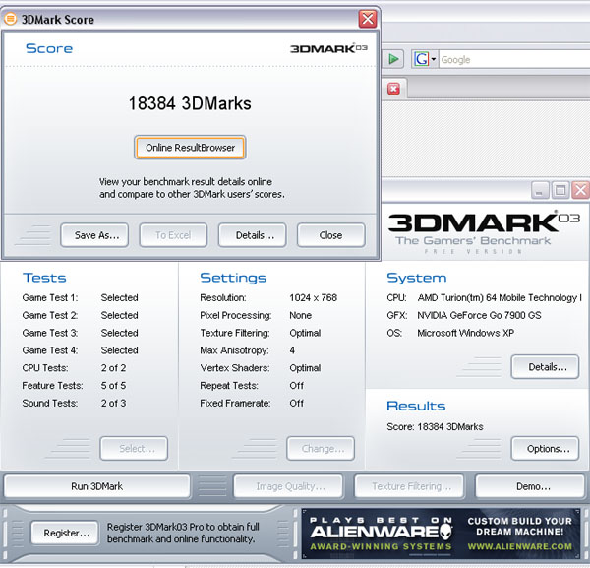Click Save As... in score dialog

(x=94, y=235)
